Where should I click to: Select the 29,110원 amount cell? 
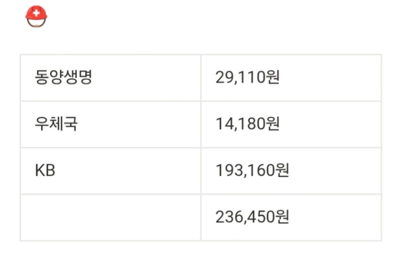pyautogui.click(x=291, y=78)
